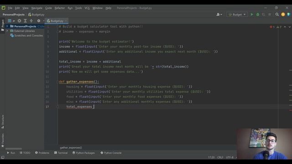
Task: Select External Libraries tree item
Action: tap(24, 31)
